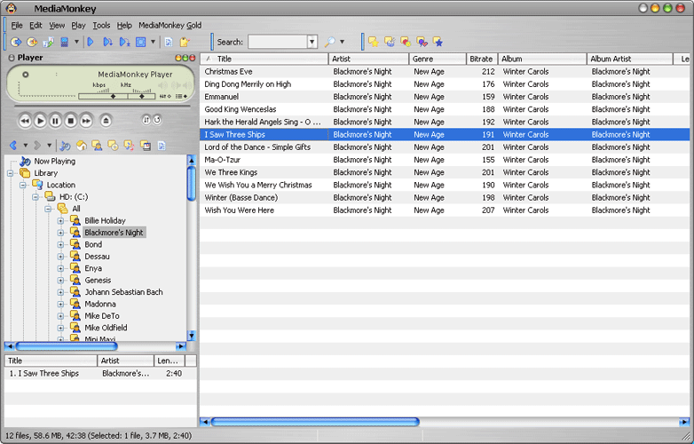
Task: Open the search field dropdown arrow
Action: click(312, 42)
